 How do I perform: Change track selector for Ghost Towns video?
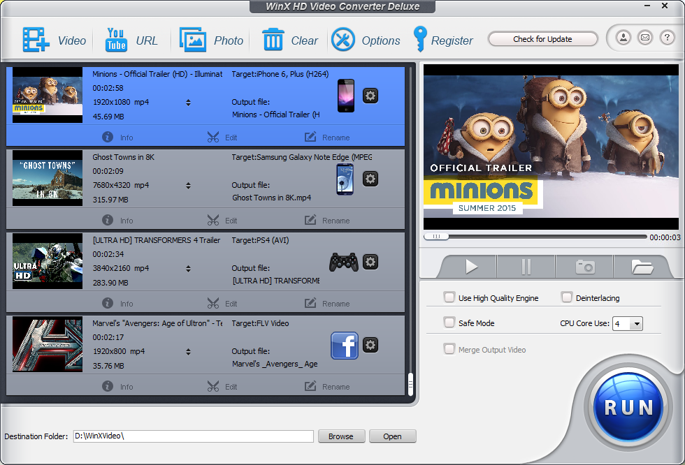(x=188, y=186)
